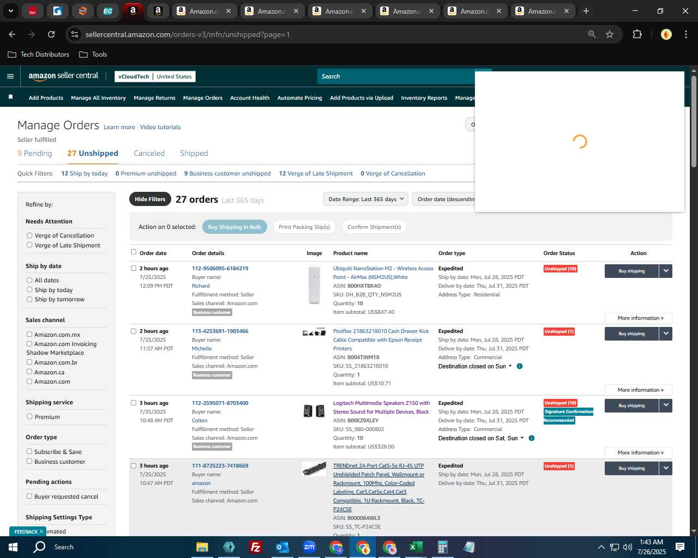Click the Hide Filters button
The height and width of the screenshot is (558, 698).
[150, 199]
